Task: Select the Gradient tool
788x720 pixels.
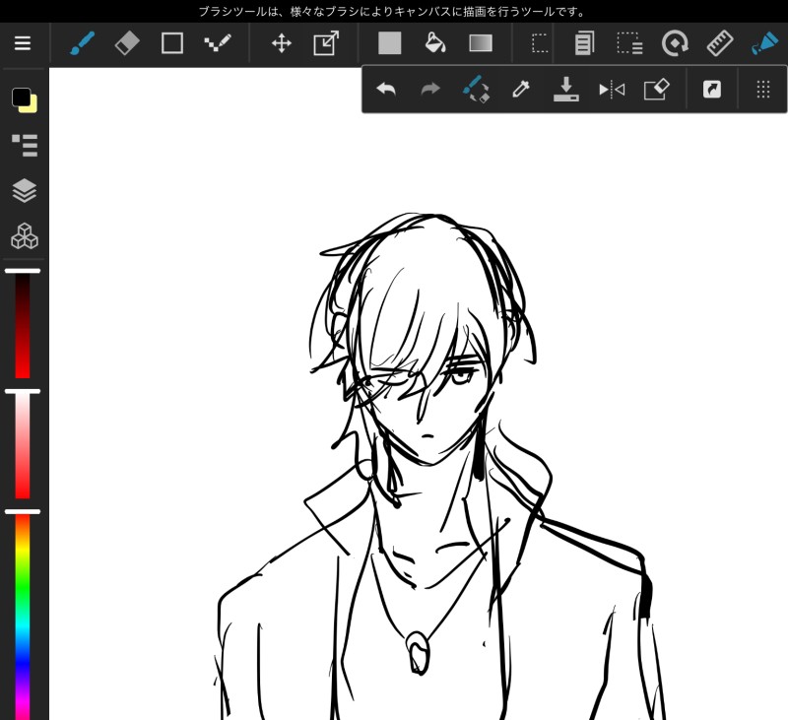Action: pyautogui.click(x=481, y=43)
